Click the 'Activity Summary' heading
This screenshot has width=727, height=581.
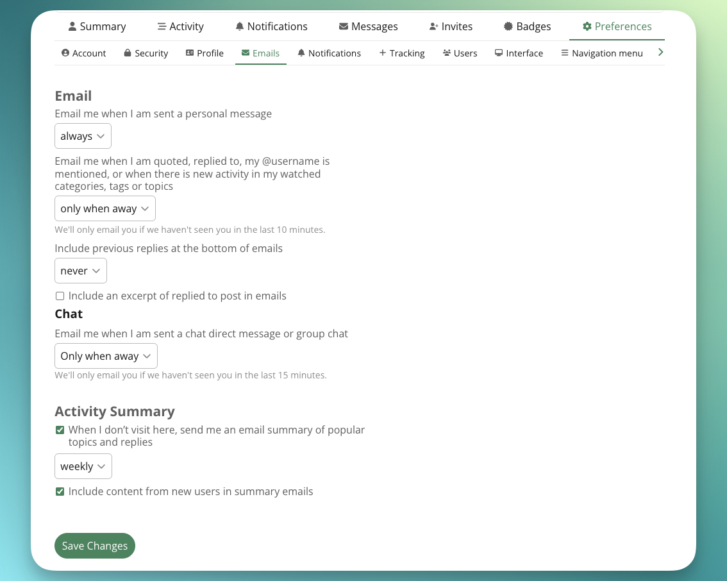tap(115, 411)
